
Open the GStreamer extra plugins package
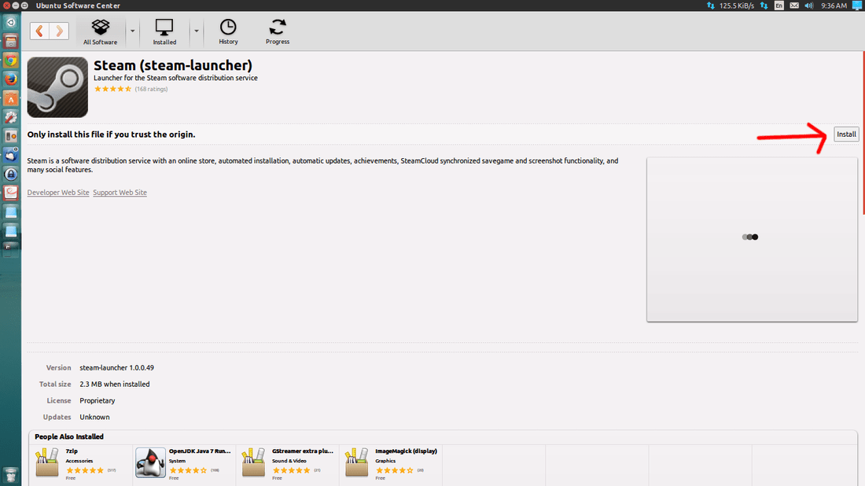(287, 463)
